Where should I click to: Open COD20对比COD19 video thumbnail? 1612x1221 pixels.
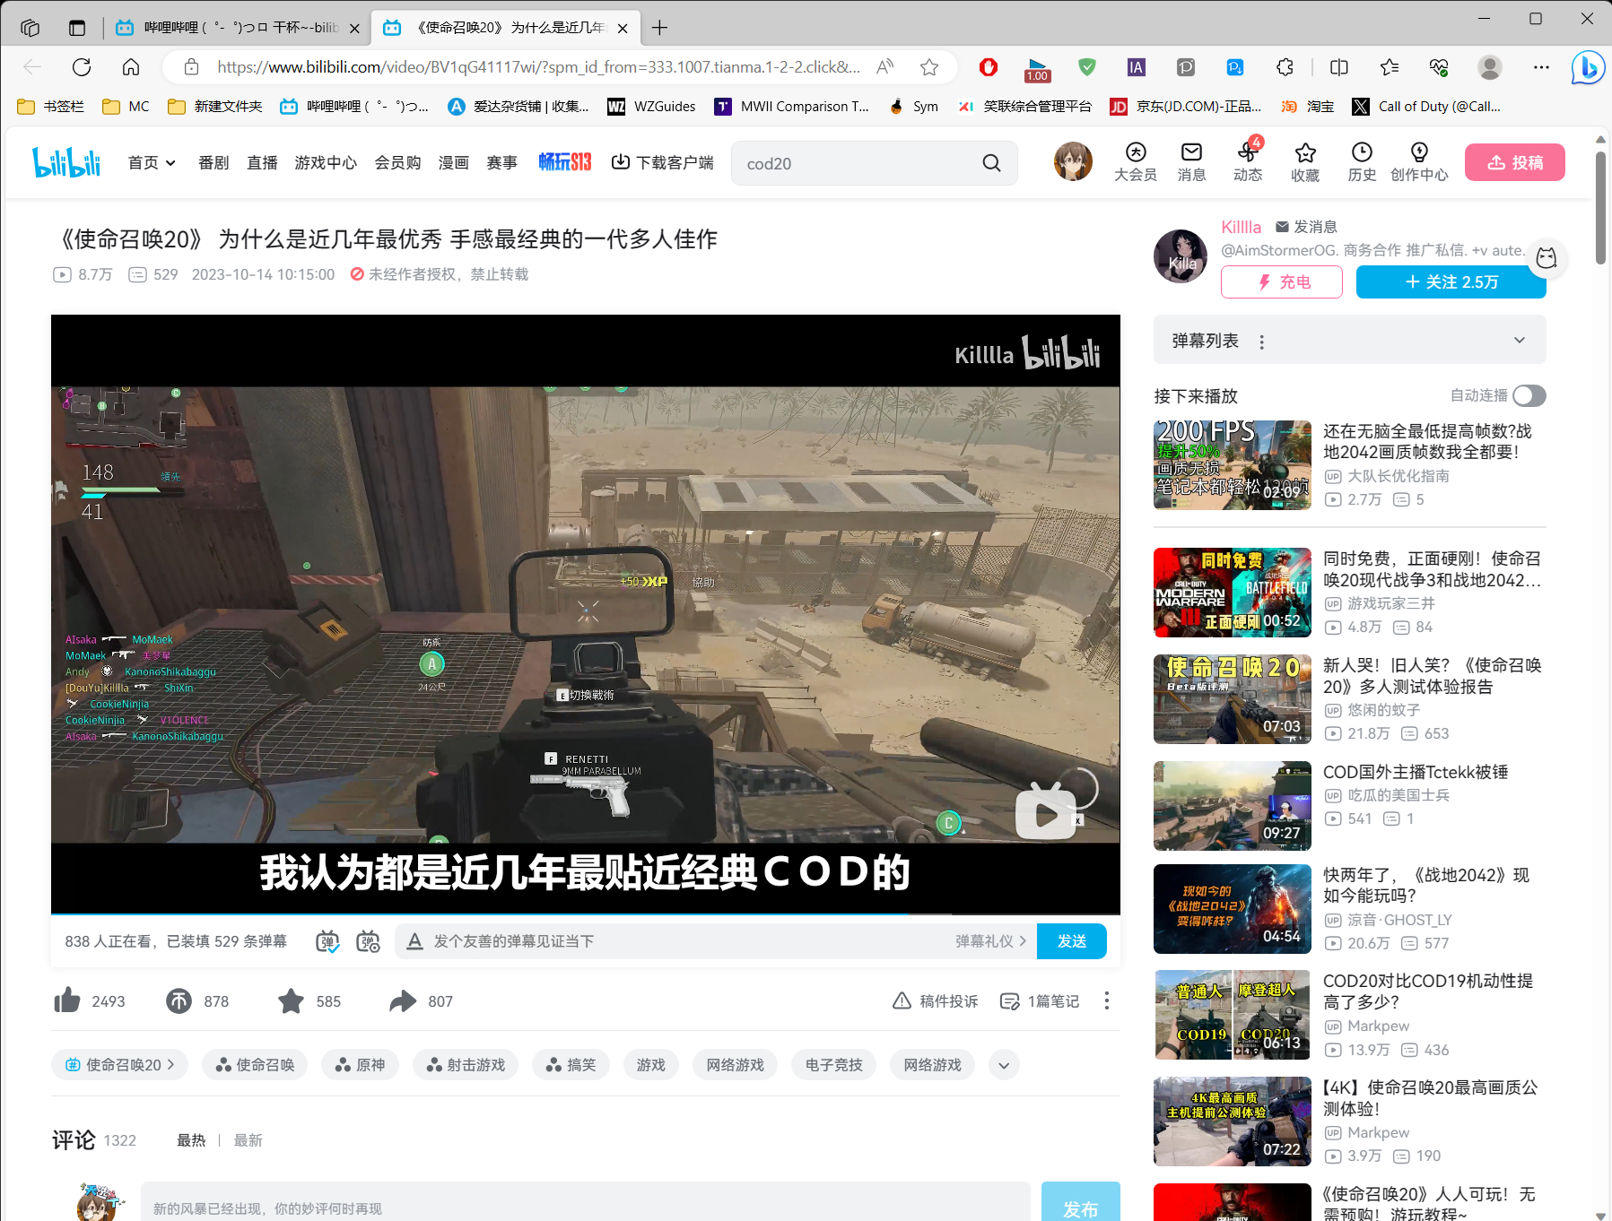[1232, 1014]
